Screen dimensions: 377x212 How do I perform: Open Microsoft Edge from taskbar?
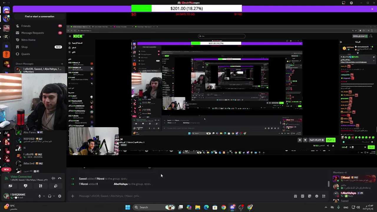(206, 207)
